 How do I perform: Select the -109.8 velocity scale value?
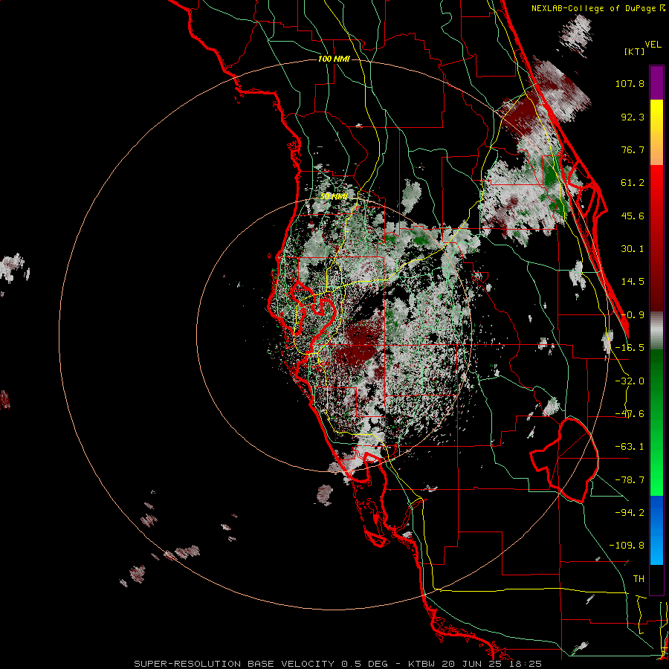pos(627,546)
